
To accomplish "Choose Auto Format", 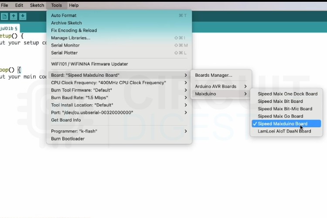I will click(x=119, y=15).
